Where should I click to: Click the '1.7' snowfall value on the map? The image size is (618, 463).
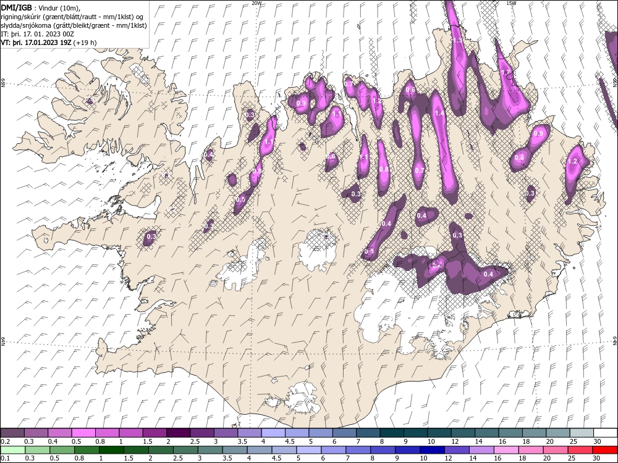(x=506, y=72)
